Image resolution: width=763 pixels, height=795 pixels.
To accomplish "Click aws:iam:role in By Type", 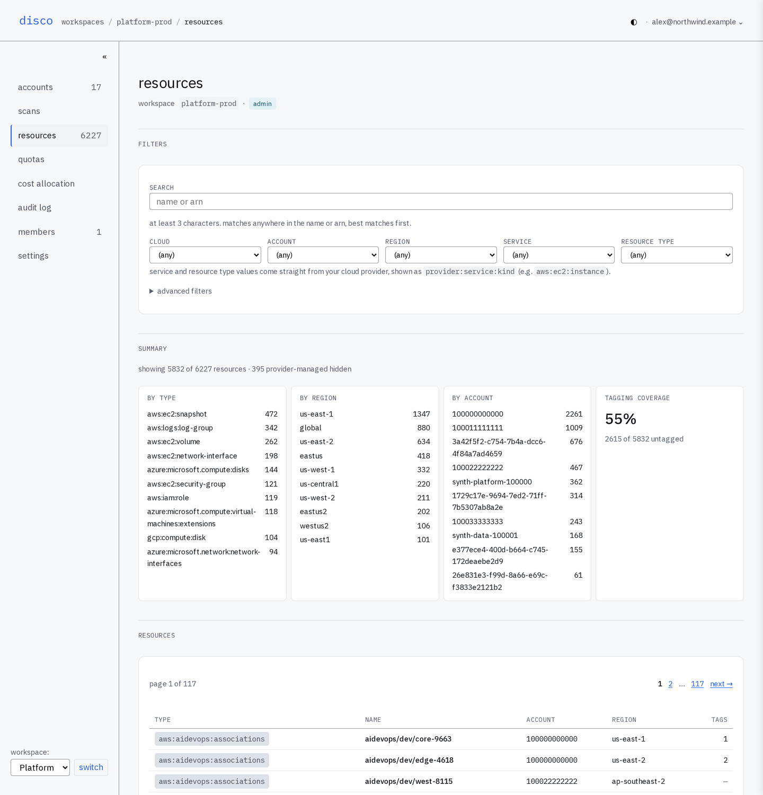I will [168, 498].
